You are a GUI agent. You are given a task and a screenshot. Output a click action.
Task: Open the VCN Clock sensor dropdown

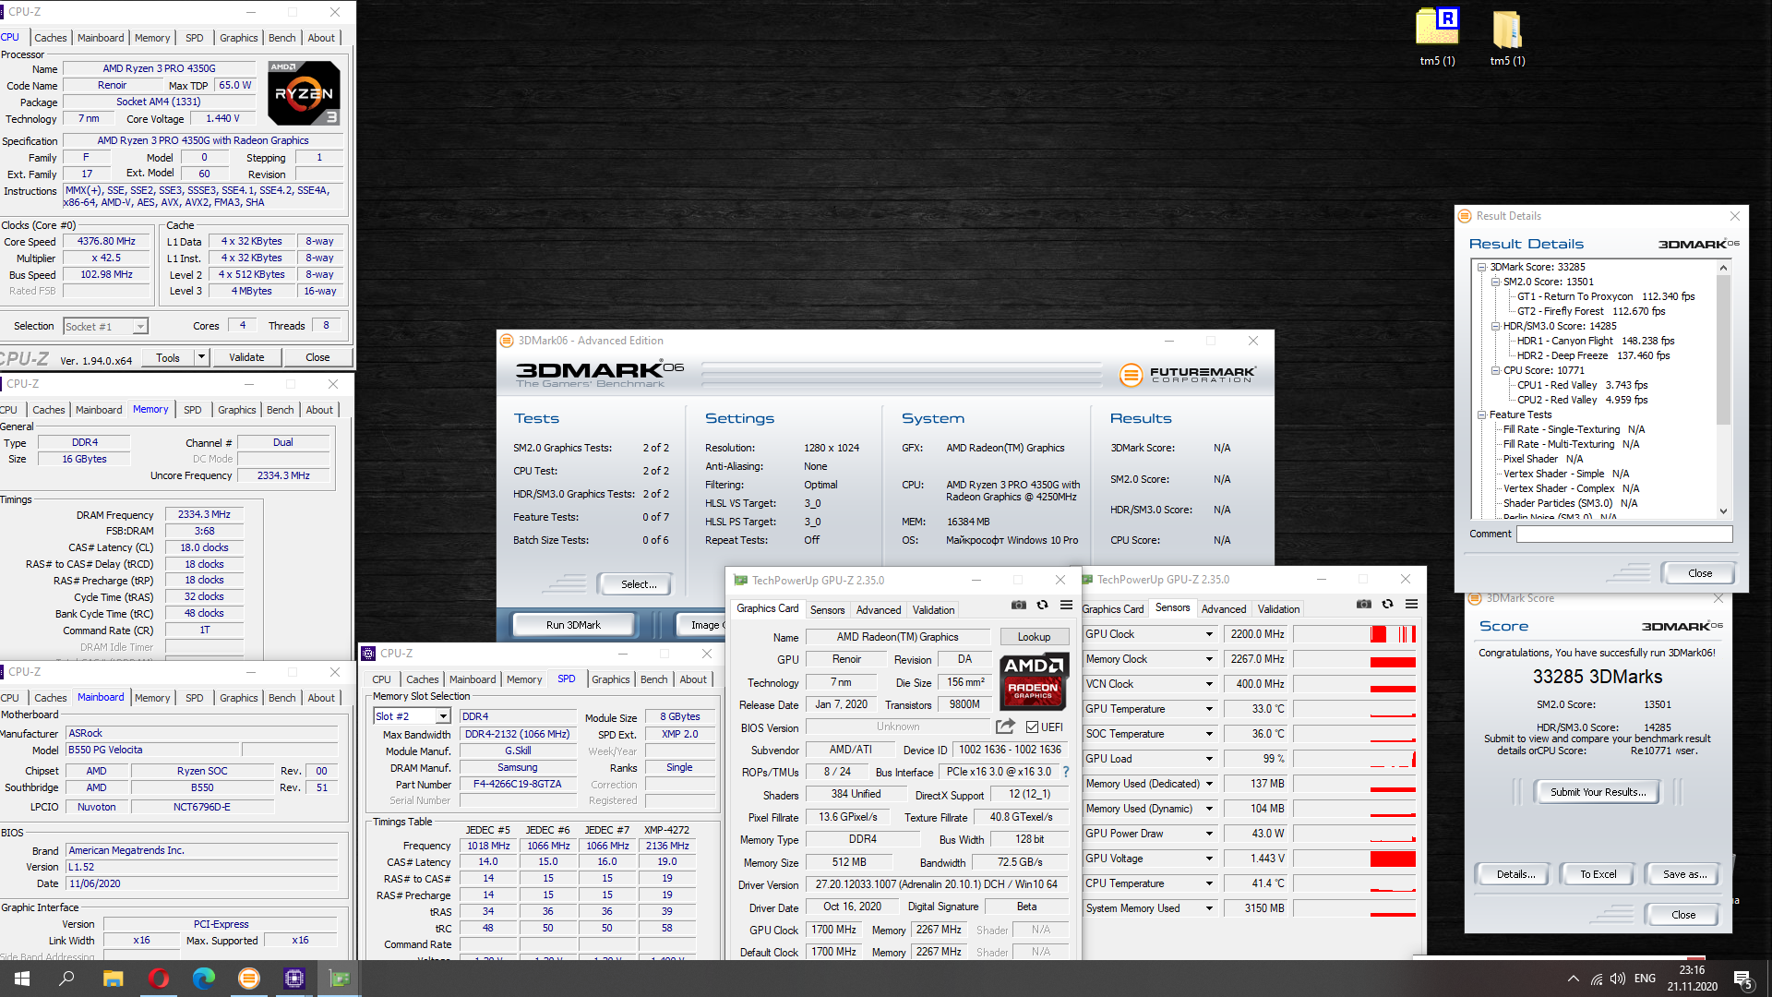[1209, 684]
